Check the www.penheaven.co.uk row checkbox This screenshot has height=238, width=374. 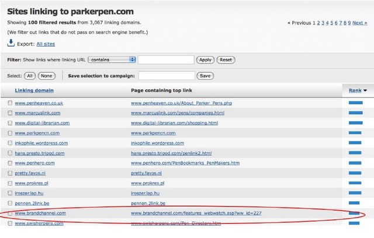pyautogui.click(x=10, y=103)
